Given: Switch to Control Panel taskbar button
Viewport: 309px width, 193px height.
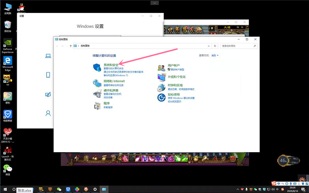Looking at the screenshot, I should pos(104,189).
